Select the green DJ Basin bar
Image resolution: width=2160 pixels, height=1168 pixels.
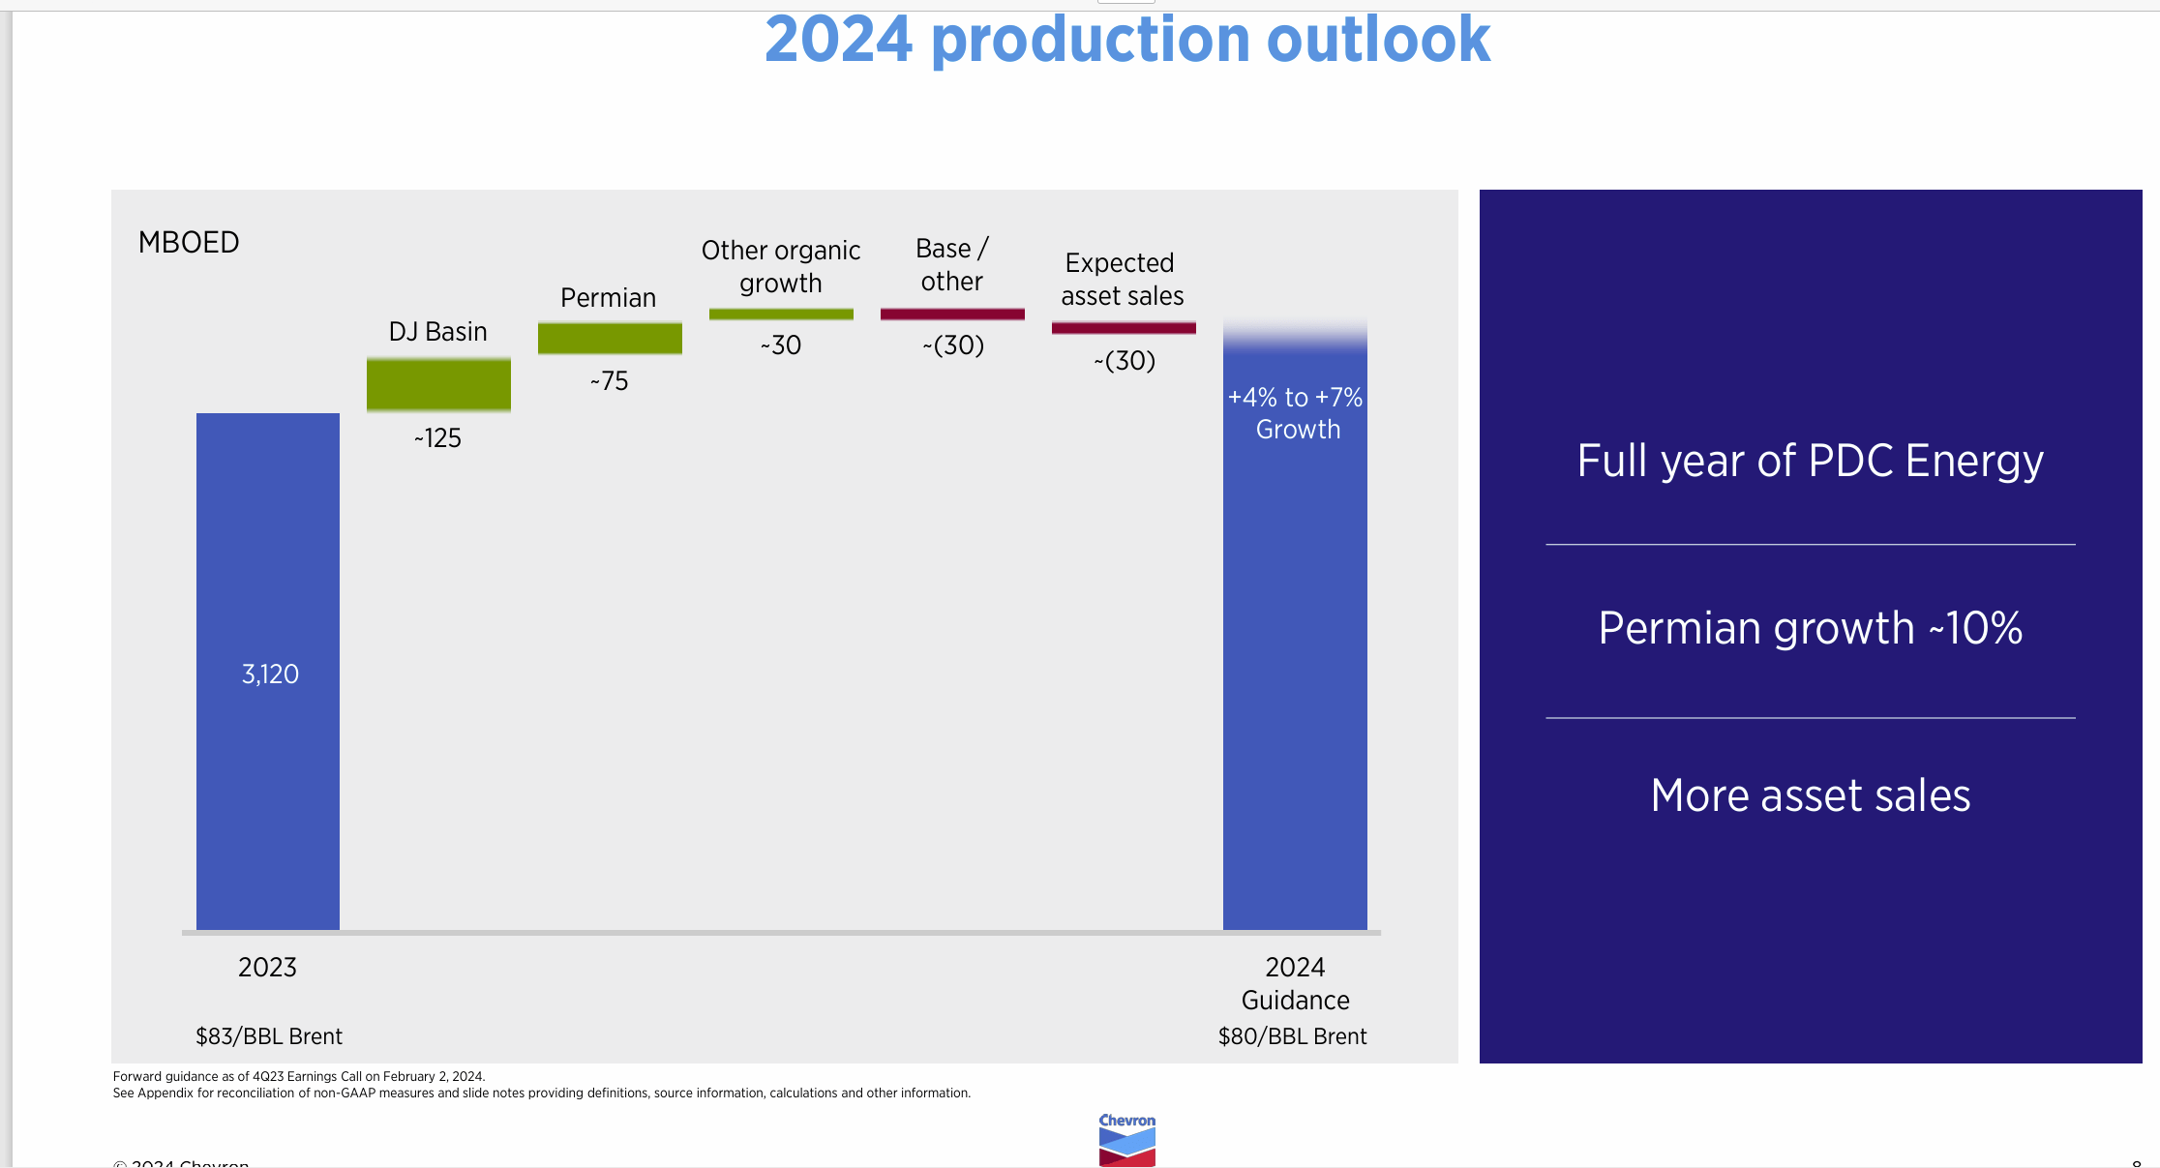(438, 383)
